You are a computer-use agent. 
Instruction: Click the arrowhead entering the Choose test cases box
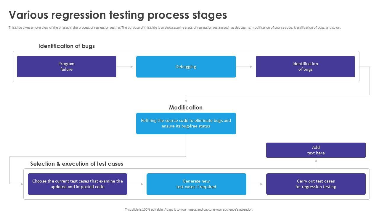(x=22, y=184)
